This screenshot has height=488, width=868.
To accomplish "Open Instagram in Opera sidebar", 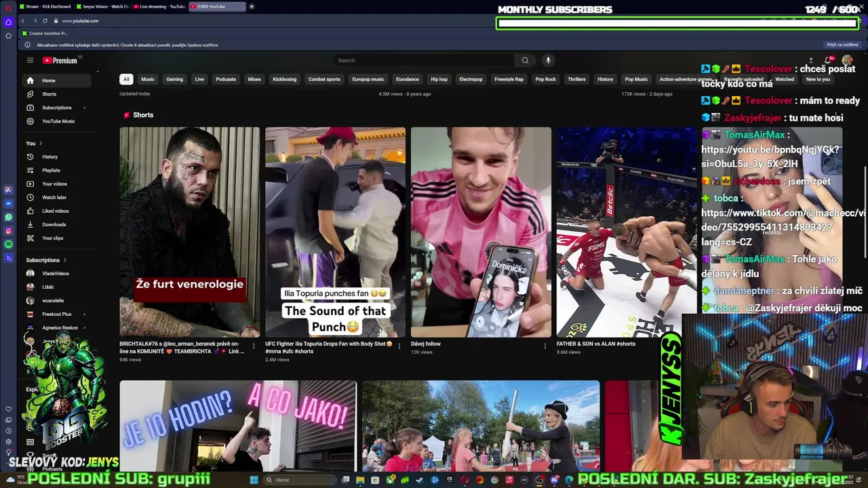I will point(8,230).
